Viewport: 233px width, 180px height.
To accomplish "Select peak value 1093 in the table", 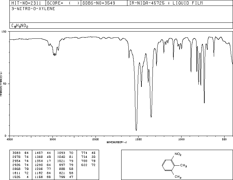I will [61, 153].
